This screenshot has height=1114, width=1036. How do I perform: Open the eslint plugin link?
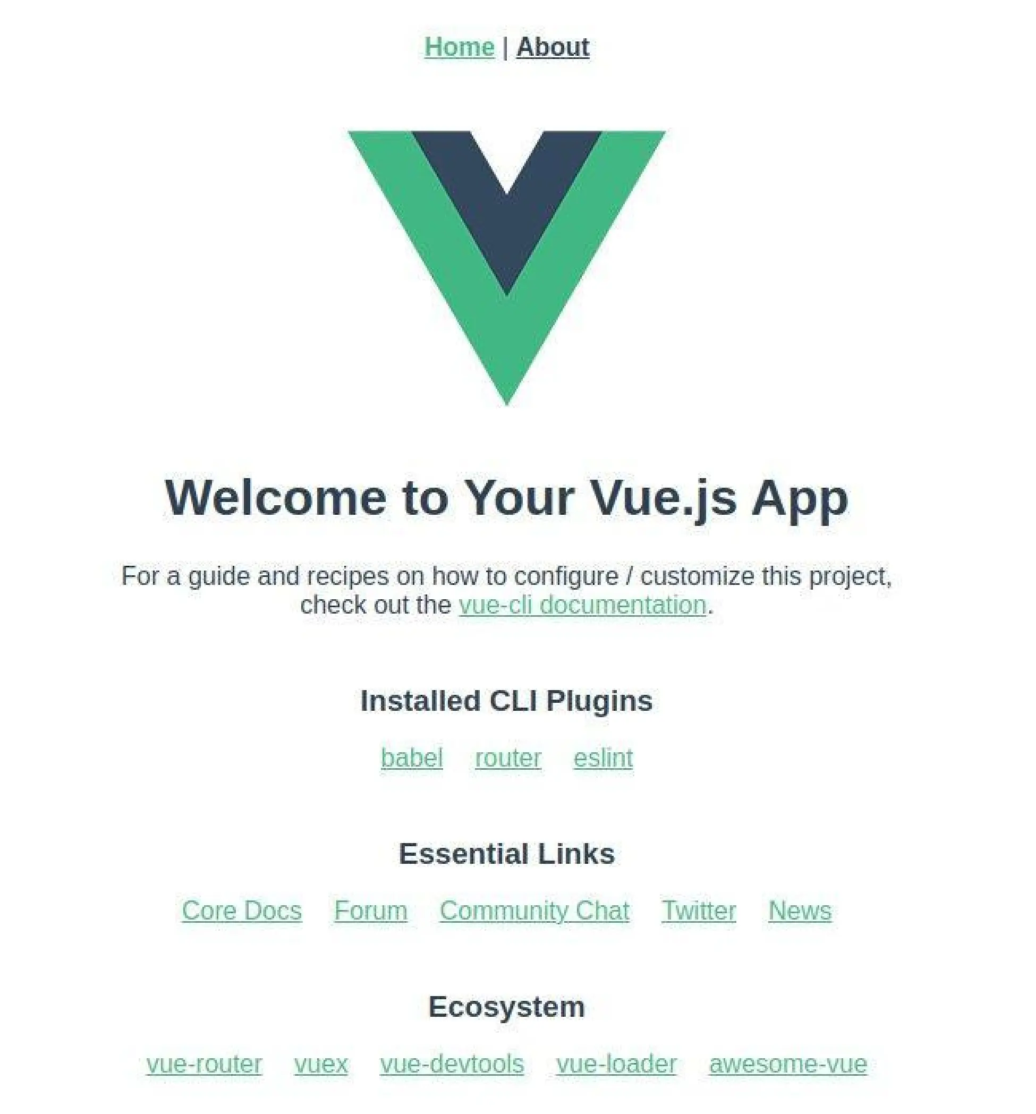coord(602,758)
